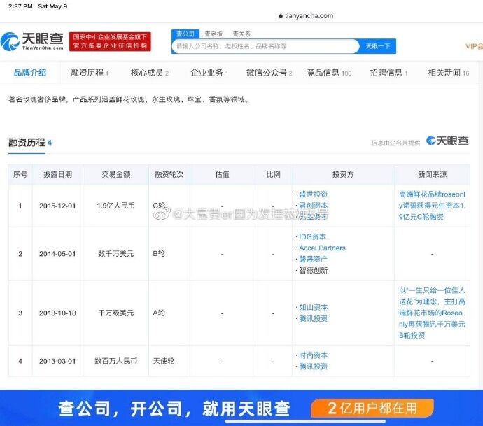The image size is (483, 426).
Task: Open the roseonly 1.9亿元 C轮 news link
Action: (432, 206)
